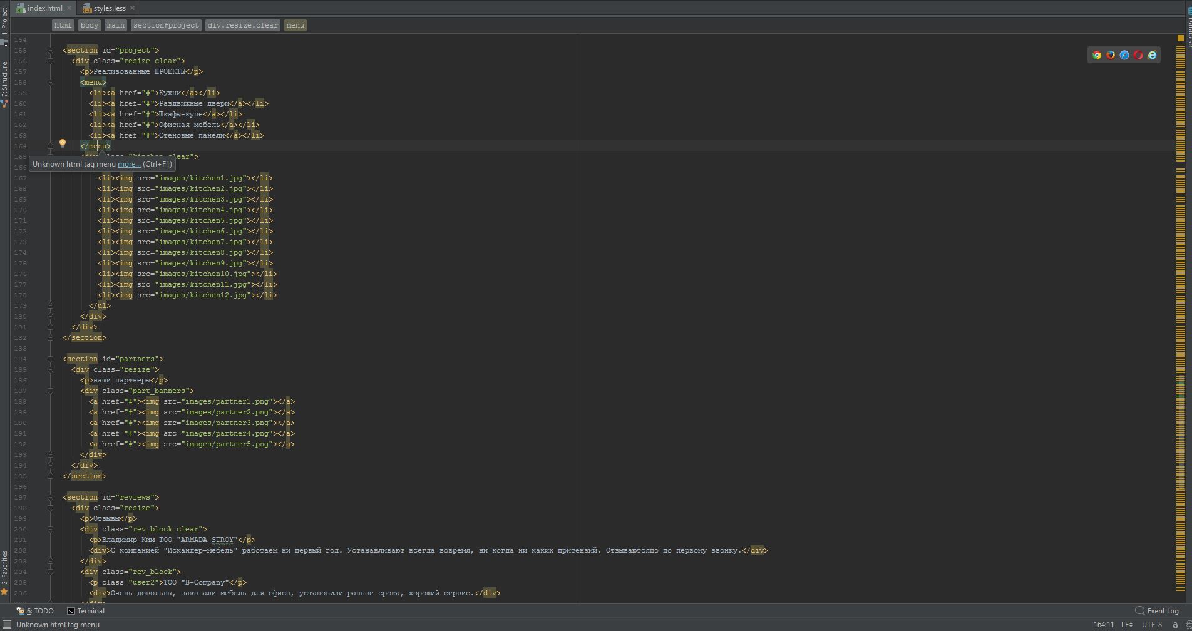Click the error stripe scrollbar on right
Image resolution: width=1192 pixels, height=631 pixels.
point(1181,319)
